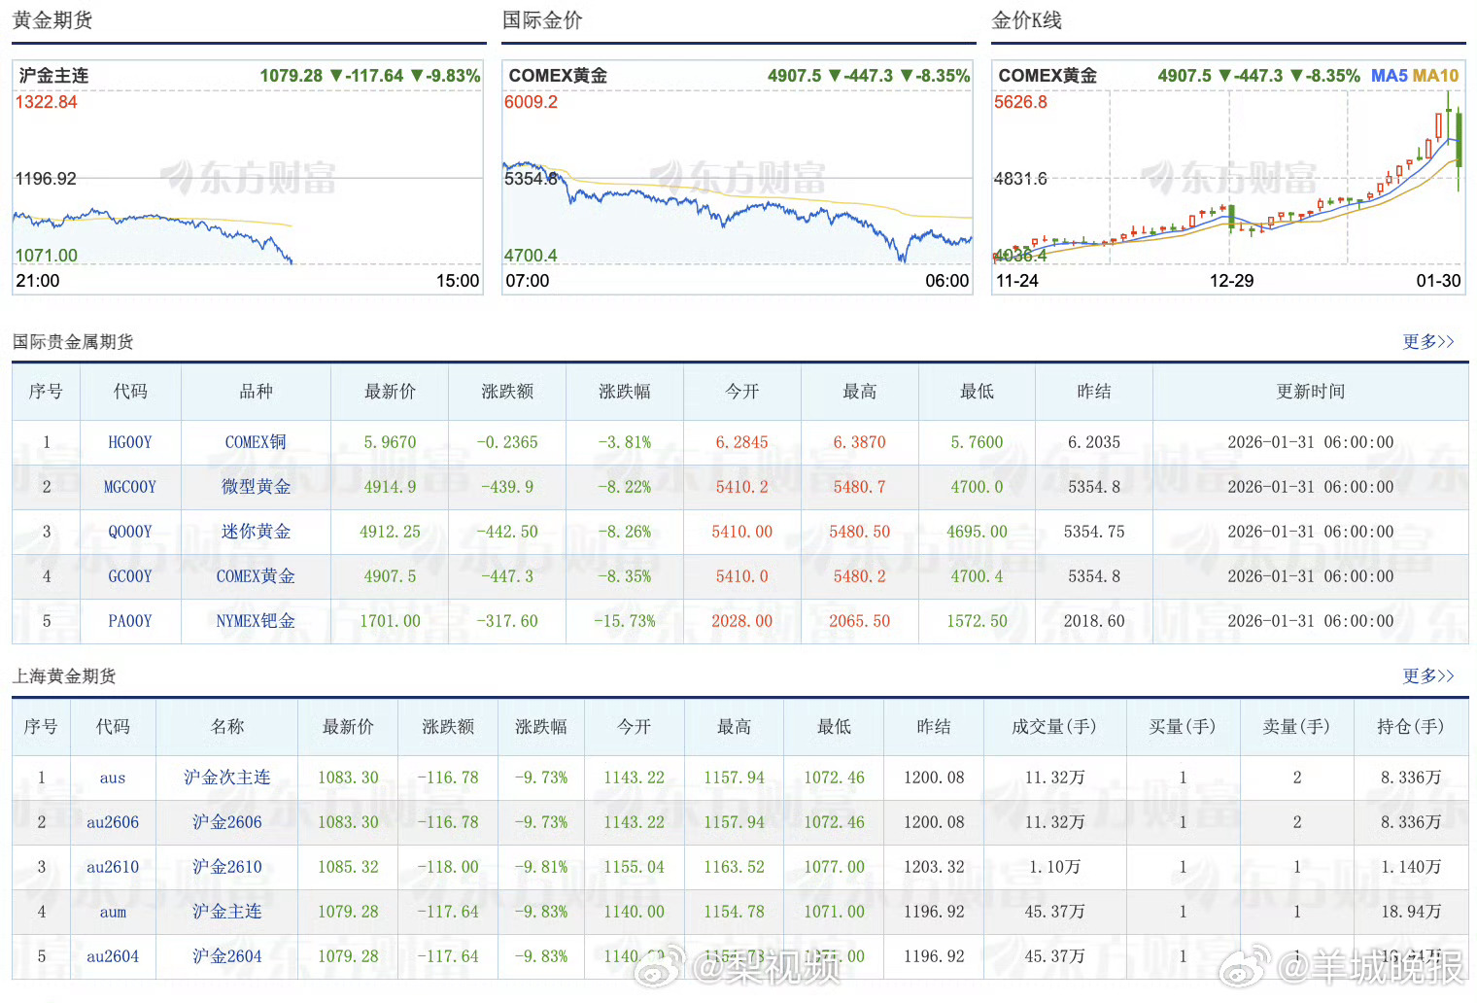Click the 迷你黄金 Q00OY code
Screen dimensions: 1477x1003
(130, 531)
